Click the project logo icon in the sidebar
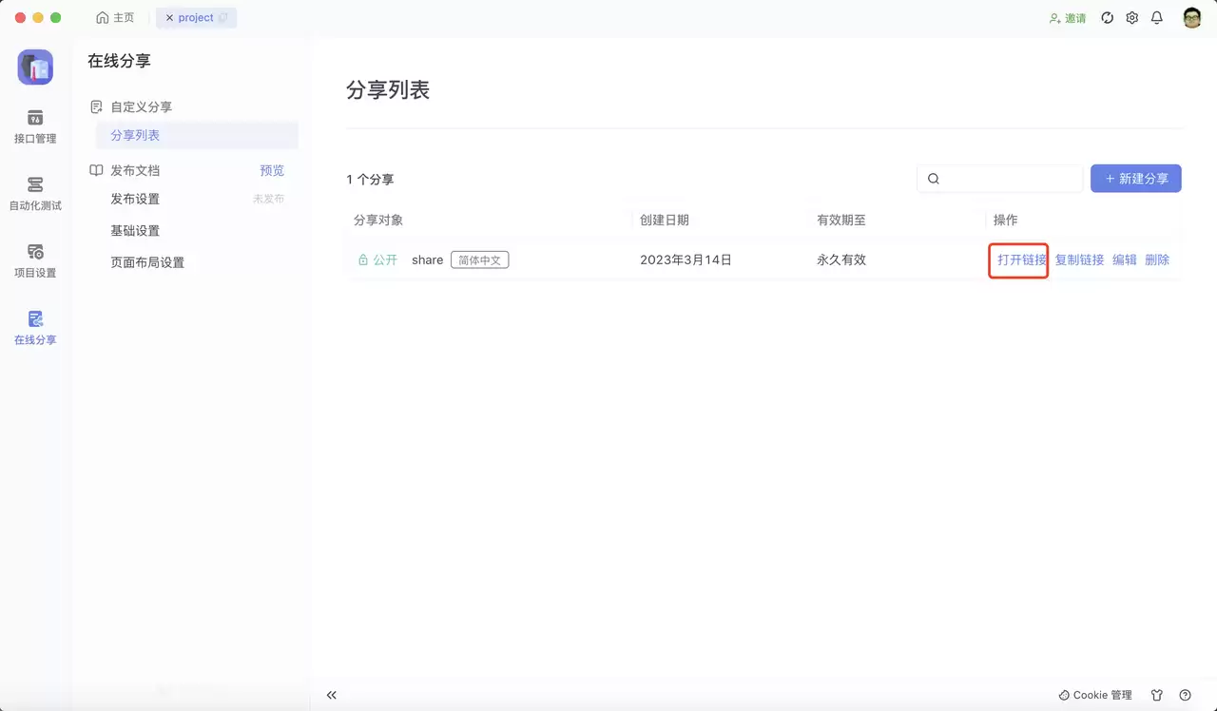 pyautogui.click(x=35, y=67)
